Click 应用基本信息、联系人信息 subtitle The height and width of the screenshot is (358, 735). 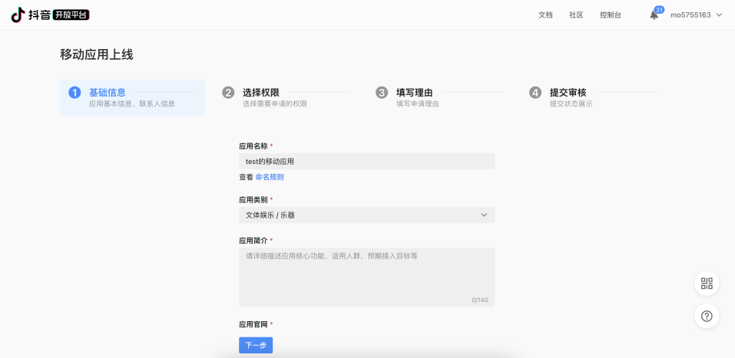[132, 104]
